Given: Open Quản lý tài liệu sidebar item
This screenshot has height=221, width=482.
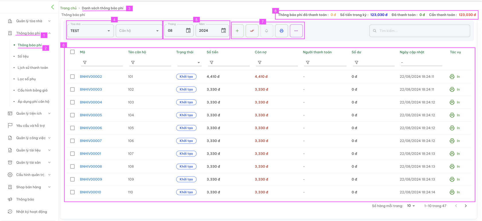Looking at the screenshot, I should click(x=29, y=150).
